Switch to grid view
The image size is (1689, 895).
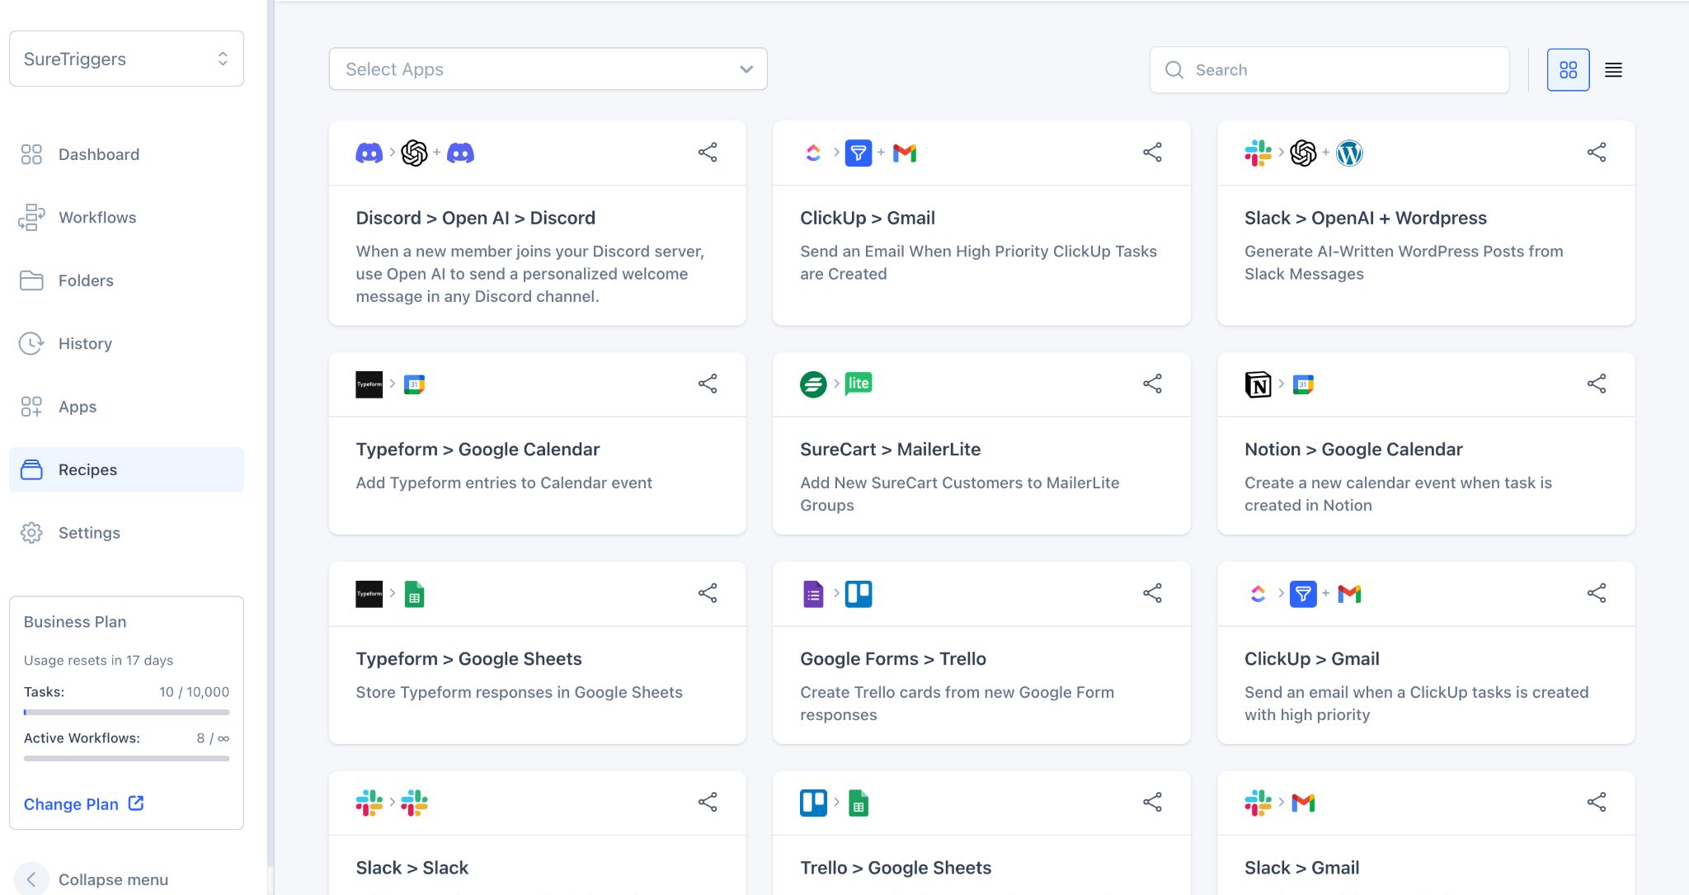pos(1569,70)
